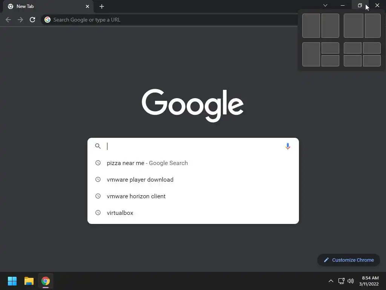Open the tab search chevron
This screenshot has height=290, width=386.
[x=325, y=5]
